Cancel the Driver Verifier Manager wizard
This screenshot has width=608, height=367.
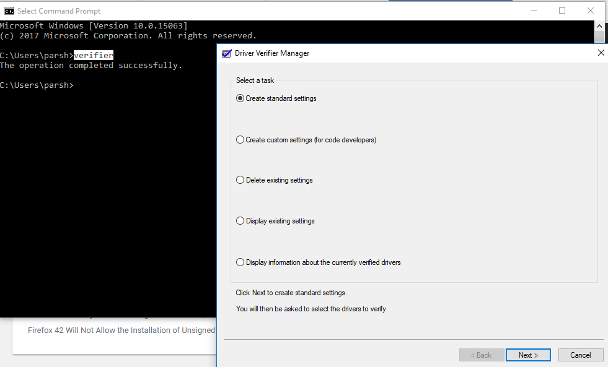tap(580, 355)
